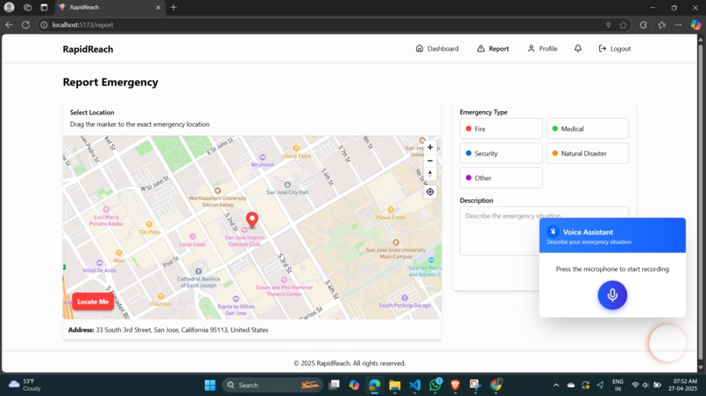The image size is (706, 396).
Task: Open notifications bell icon
Action: pos(578,48)
